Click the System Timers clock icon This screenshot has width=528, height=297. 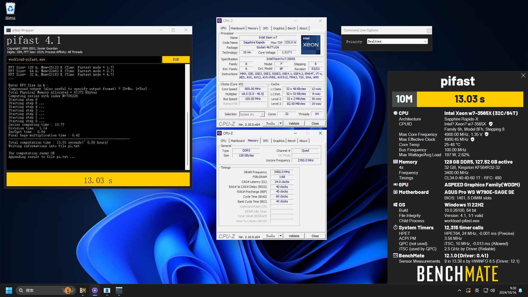pyautogui.click(x=395, y=227)
